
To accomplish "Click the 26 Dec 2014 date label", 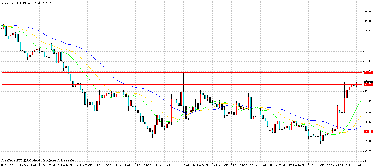I will click(8, 165).
